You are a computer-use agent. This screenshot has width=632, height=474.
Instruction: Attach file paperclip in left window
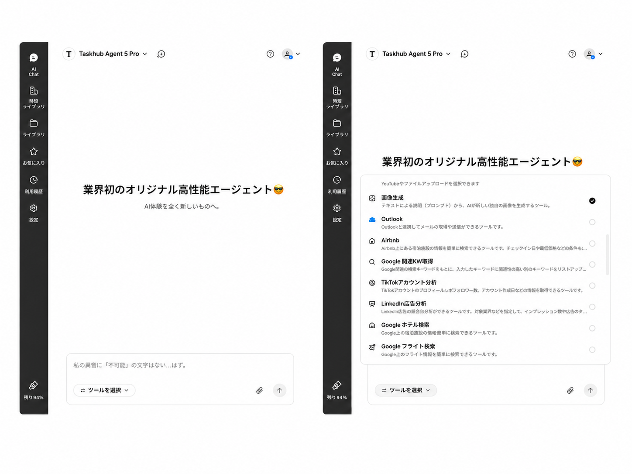[x=259, y=390]
